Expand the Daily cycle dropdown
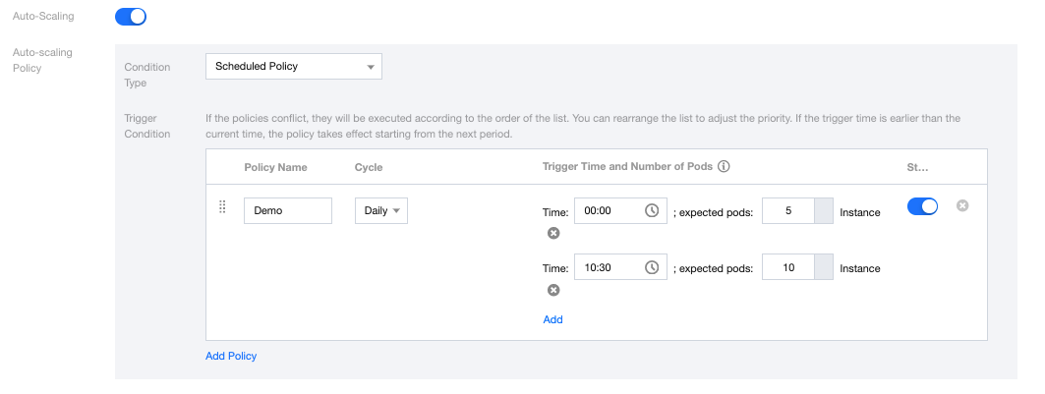1045x394 pixels. (380, 211)
